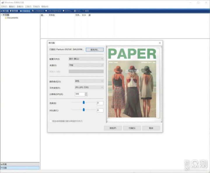Click the top-left crop handle of the preview

point(107,47)
